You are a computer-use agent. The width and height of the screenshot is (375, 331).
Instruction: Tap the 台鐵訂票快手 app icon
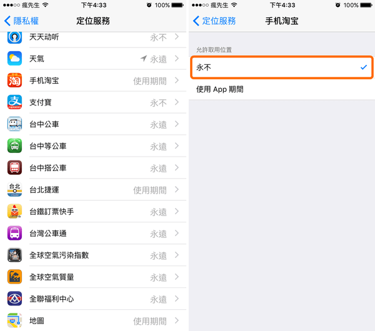(x=14, y=211)
